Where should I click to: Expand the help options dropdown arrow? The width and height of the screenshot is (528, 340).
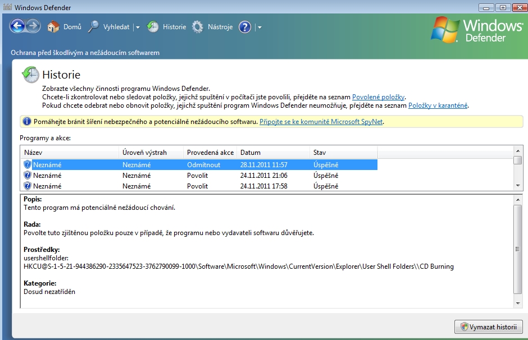260,27
